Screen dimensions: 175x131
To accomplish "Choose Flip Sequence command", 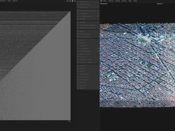I will pos(88,80).
